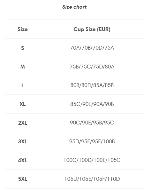151x191 pixels.
Task: Select cup sizes 75B/75C/75D/80A cell
Action: coord(92,67)
